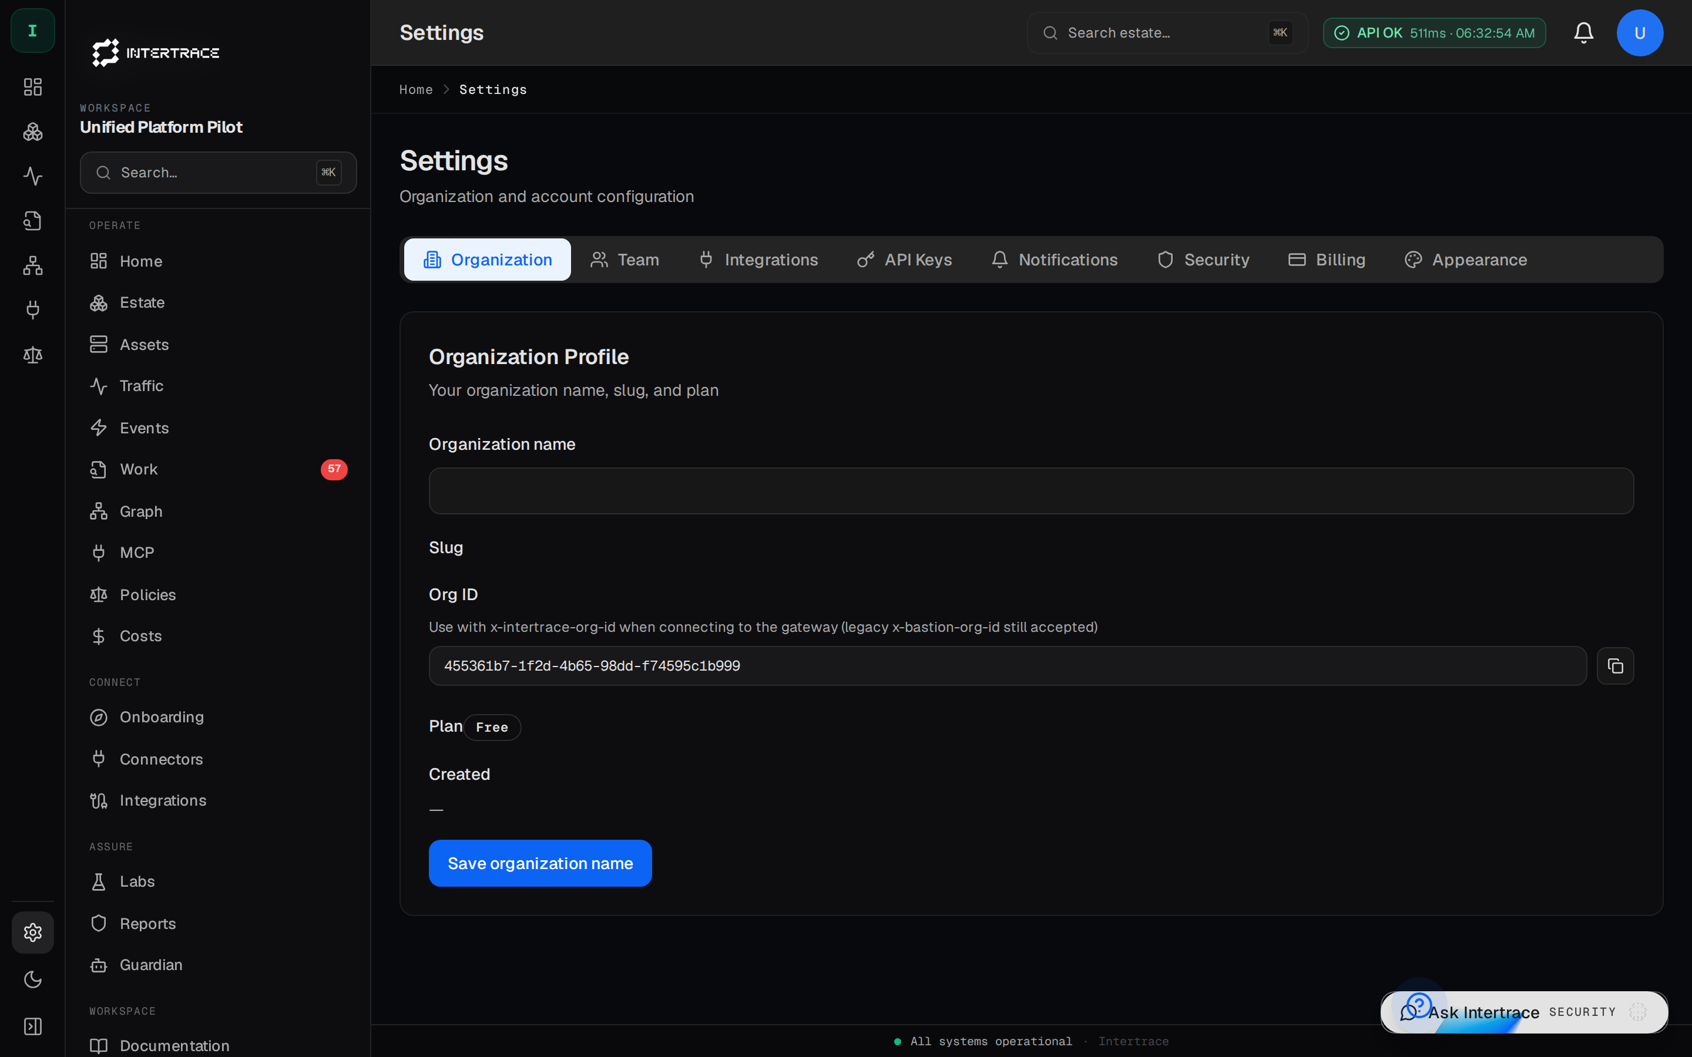Image resolution: width=1692 pixels, height=1057 pixels.
Task: Open Connectors in sidebar
Action: [218, 759]
